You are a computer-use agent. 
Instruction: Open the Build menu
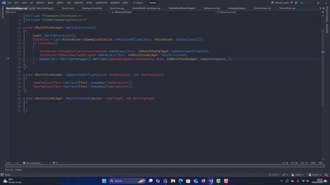[x=51, y=3]
